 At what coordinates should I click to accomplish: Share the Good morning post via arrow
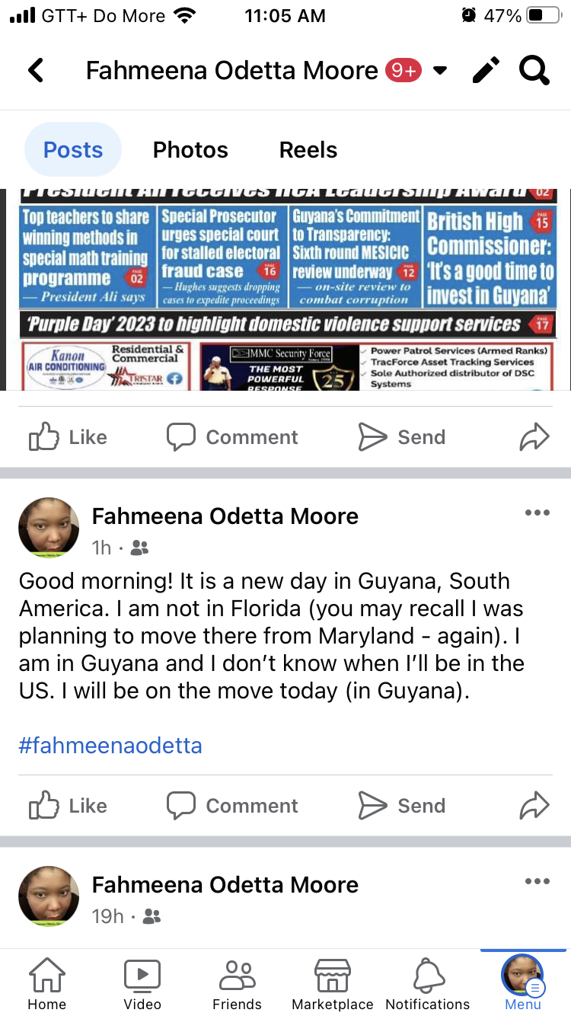coord(534,806)
